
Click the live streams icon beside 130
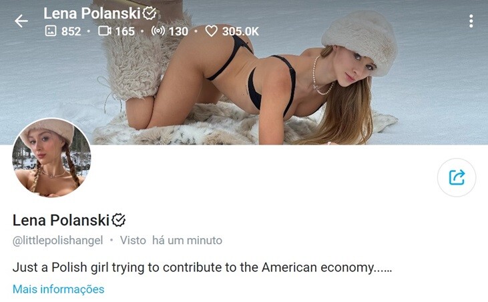(x=158, y=31)
